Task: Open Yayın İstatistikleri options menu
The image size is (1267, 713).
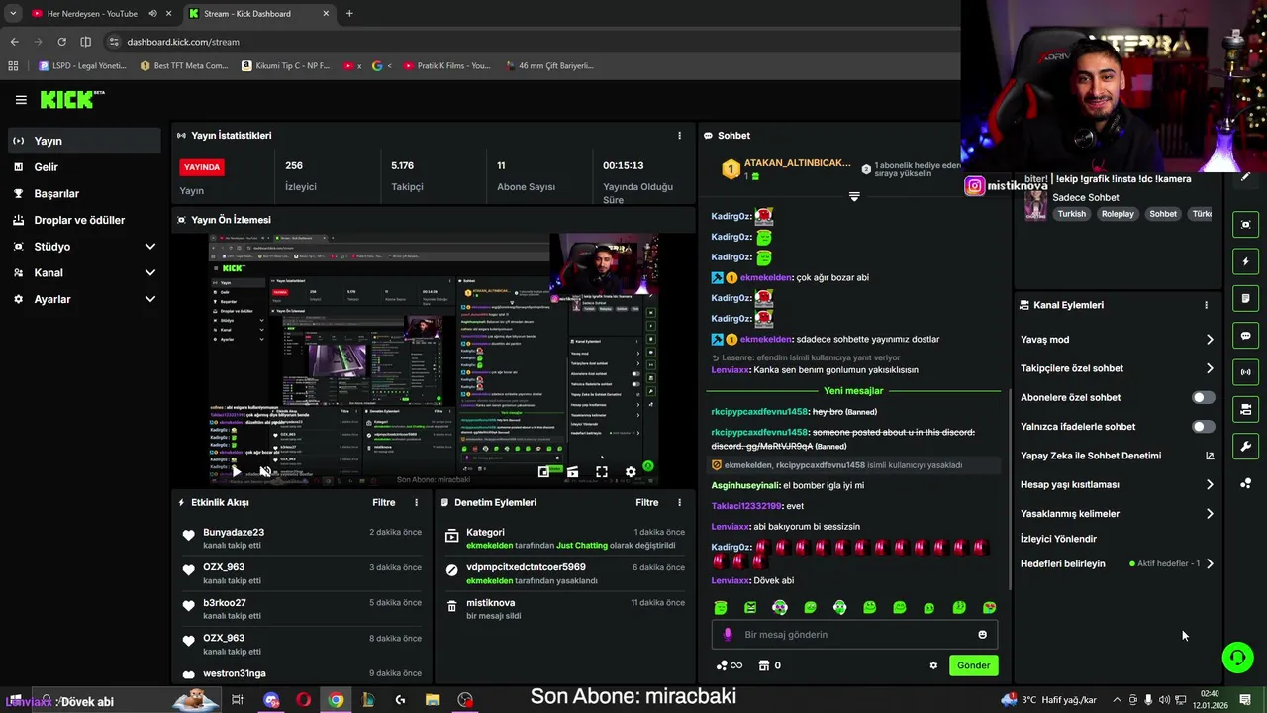Action: coord(679,136)
